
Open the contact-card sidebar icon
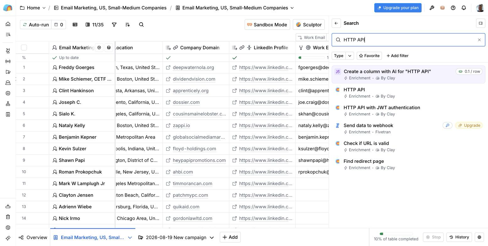coord(8,115)
